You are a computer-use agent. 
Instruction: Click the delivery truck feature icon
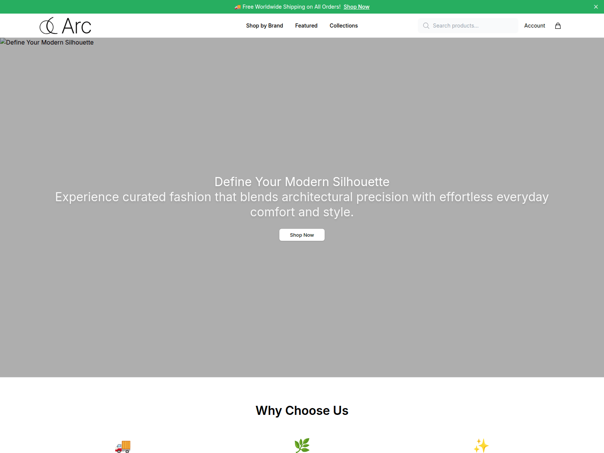[x=123, y=446]
